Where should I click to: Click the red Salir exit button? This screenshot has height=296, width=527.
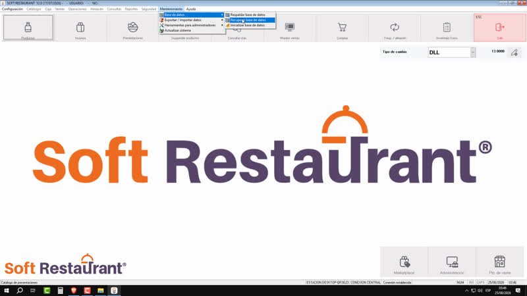click(500, 28)
